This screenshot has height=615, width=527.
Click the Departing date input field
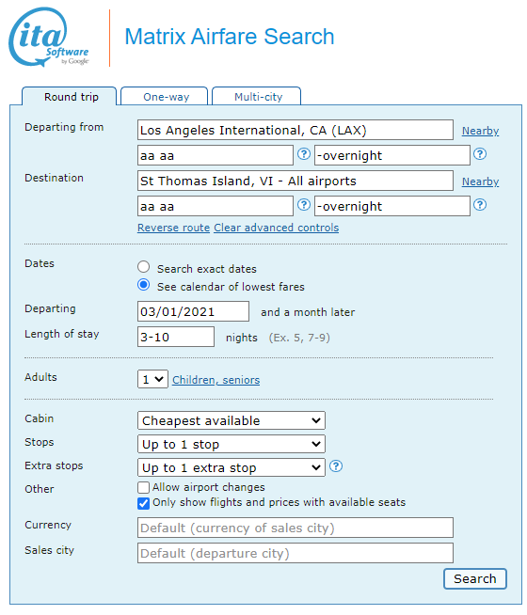tap(193, 312)
